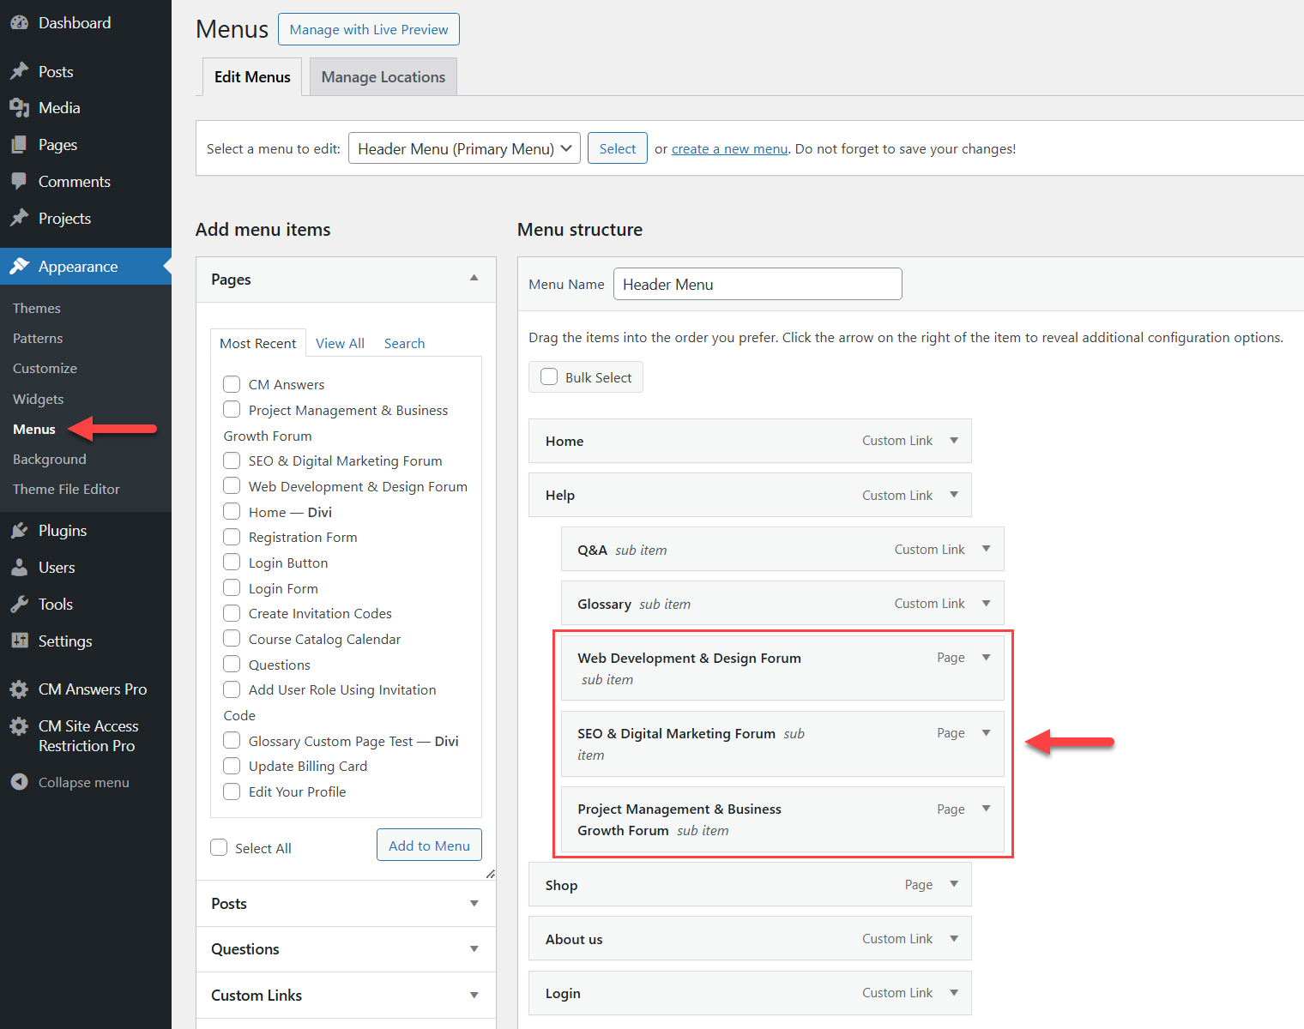Click the Collapse menu arrow icon
The width and height of the screenshot is (1304, 1029).
pos(19,782)
